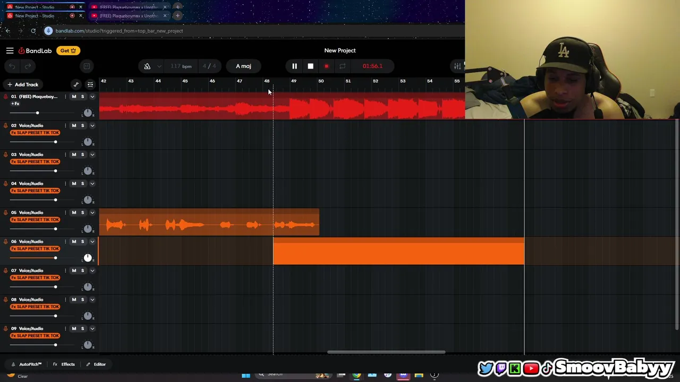Solo track 01 (FREE) Plaqueboy
Image resolution: width=680 pixels, height=382 pixels.
(x=82, y=97)
